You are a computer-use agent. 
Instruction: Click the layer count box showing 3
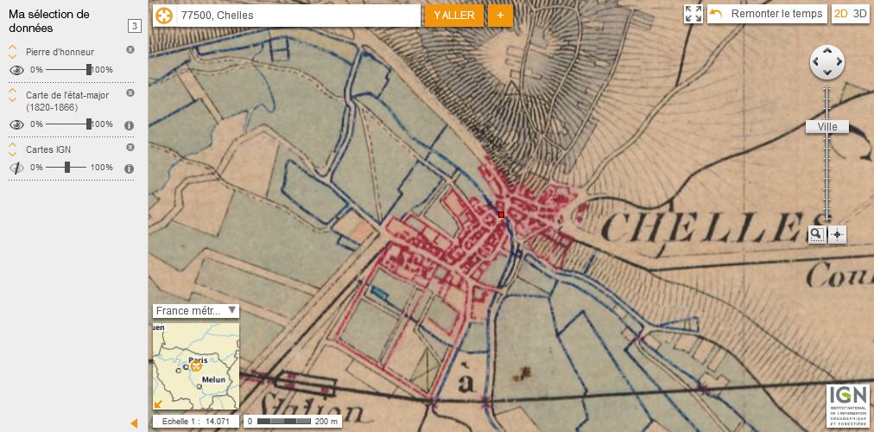pos(135,26)
